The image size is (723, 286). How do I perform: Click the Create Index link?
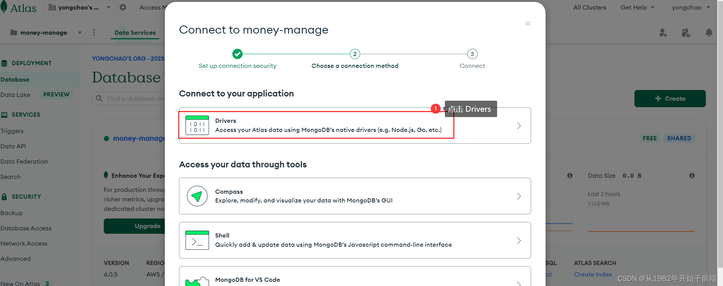(593, 274)
